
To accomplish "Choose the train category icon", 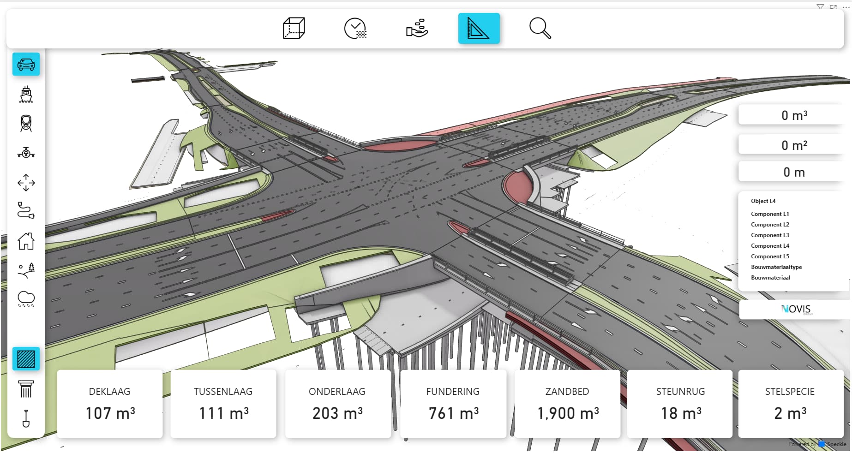I will pyautogui.click(x=26, y=124).
